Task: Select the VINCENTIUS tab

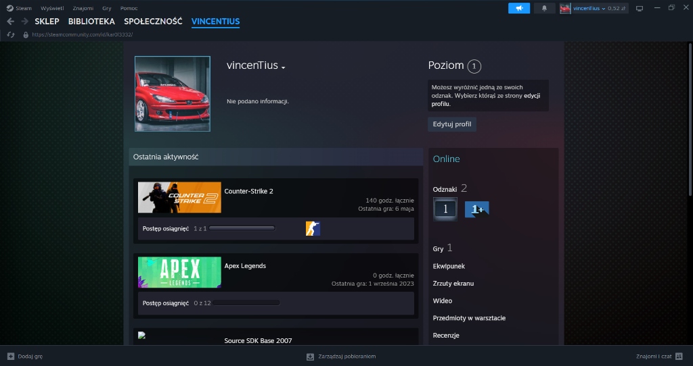Action: click(216, 21)
